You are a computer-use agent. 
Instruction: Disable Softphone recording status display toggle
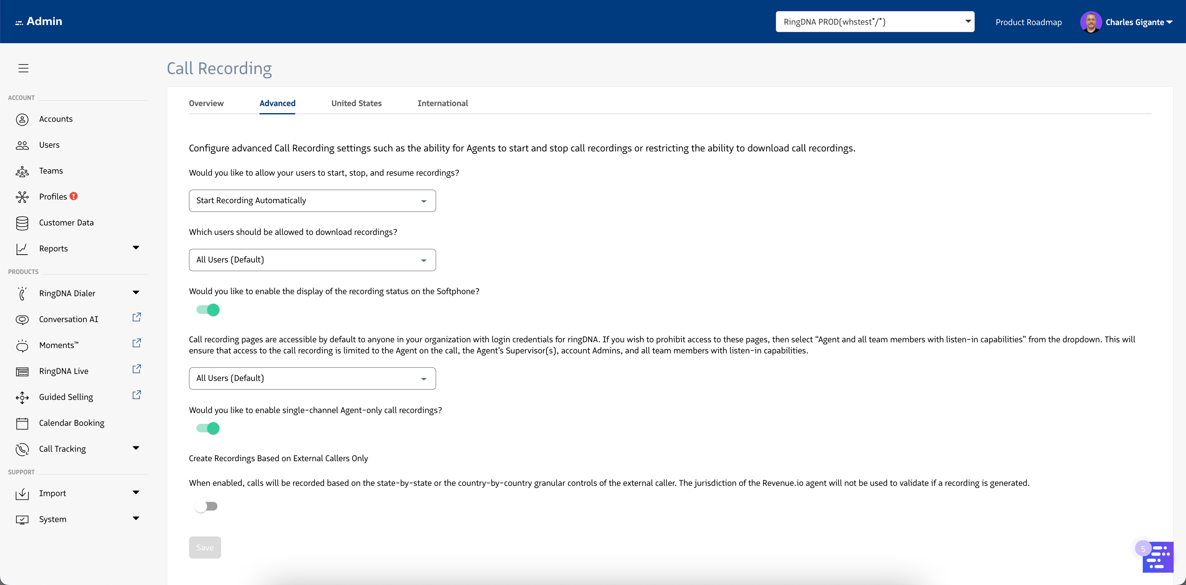click(208, 310)
